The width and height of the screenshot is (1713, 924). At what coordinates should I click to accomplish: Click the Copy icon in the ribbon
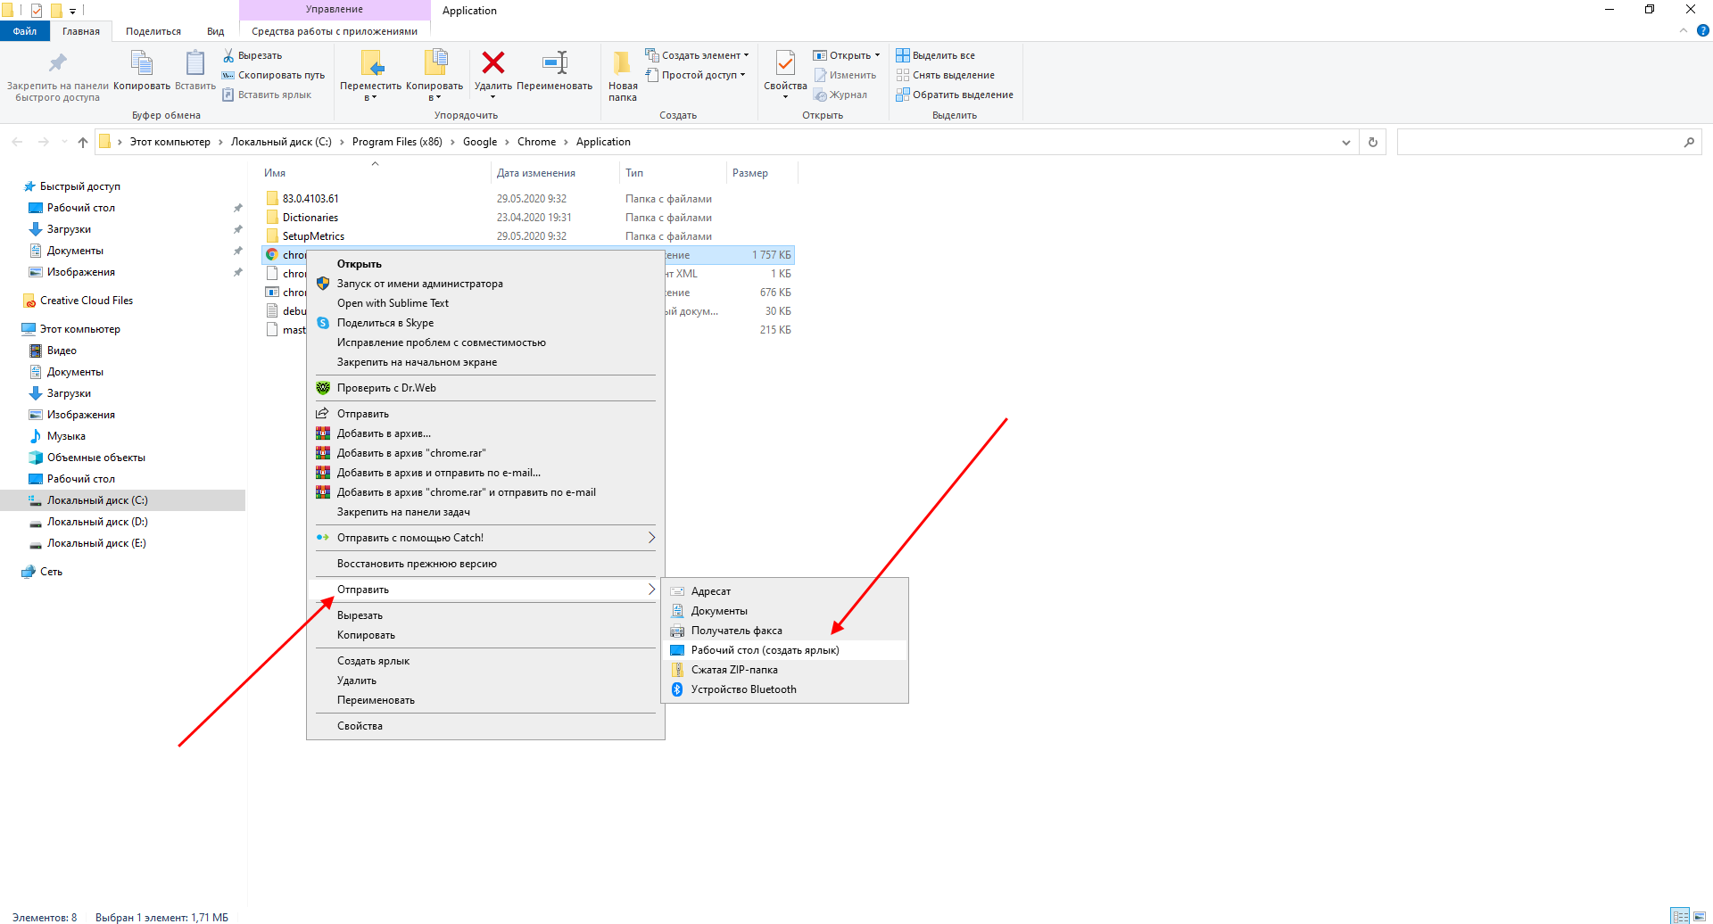(142, 63)
